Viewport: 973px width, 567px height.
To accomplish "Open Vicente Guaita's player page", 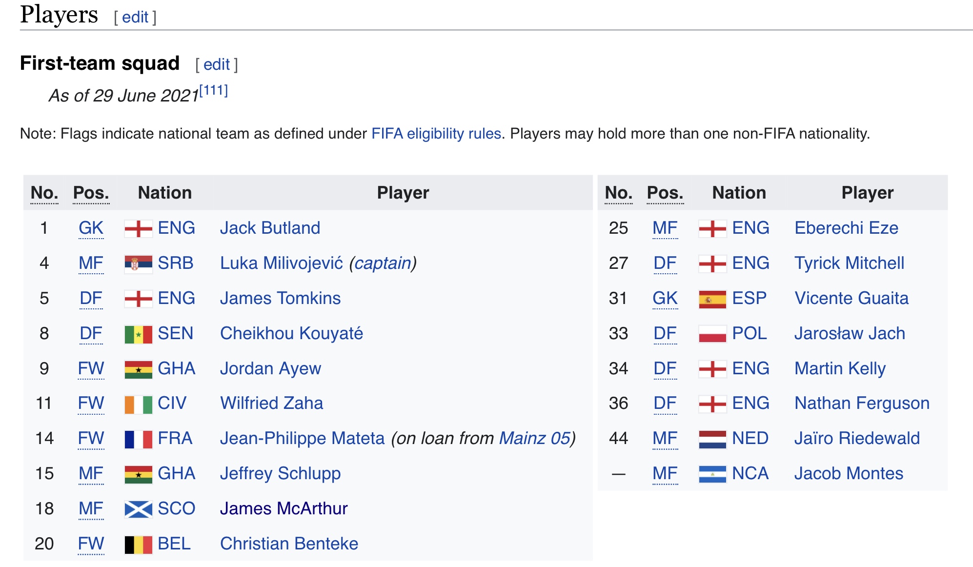I will pyautogui.click(x=851, y=298).
